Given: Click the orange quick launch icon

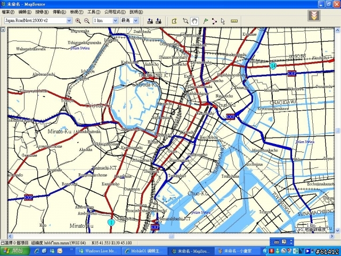Looking at the screenshot, I should 60,251.
